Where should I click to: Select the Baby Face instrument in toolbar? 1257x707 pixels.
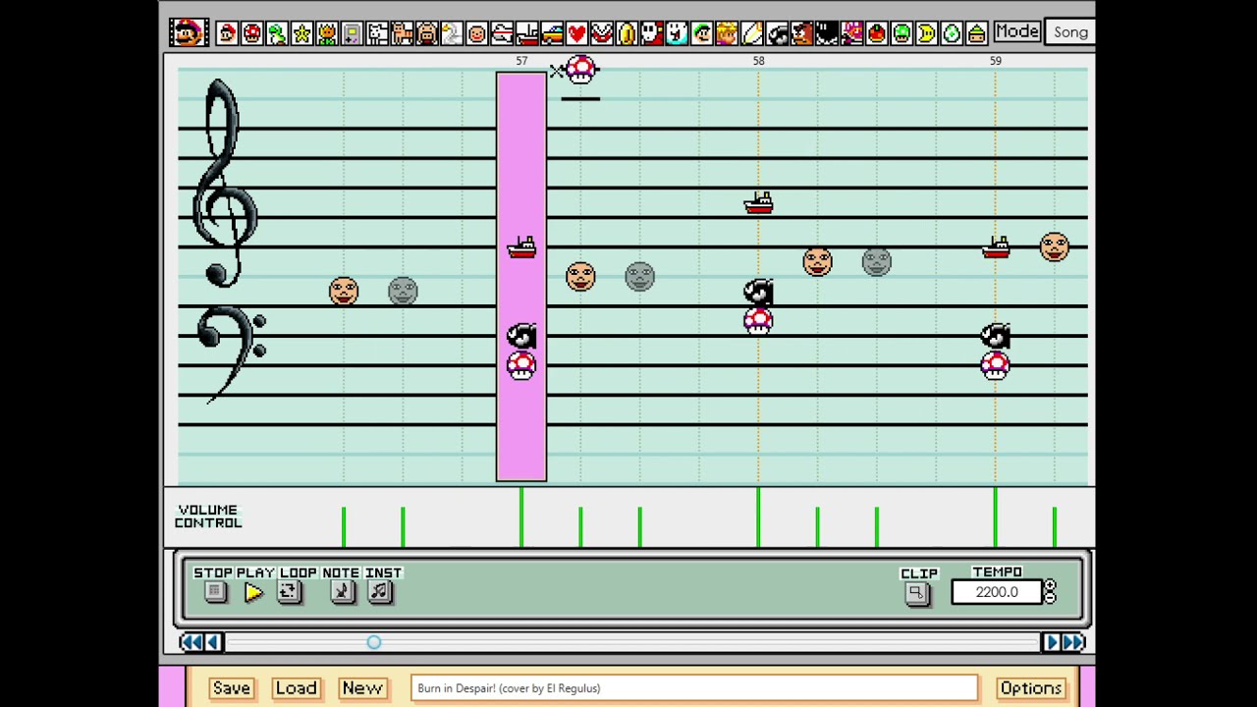[476, 33]
